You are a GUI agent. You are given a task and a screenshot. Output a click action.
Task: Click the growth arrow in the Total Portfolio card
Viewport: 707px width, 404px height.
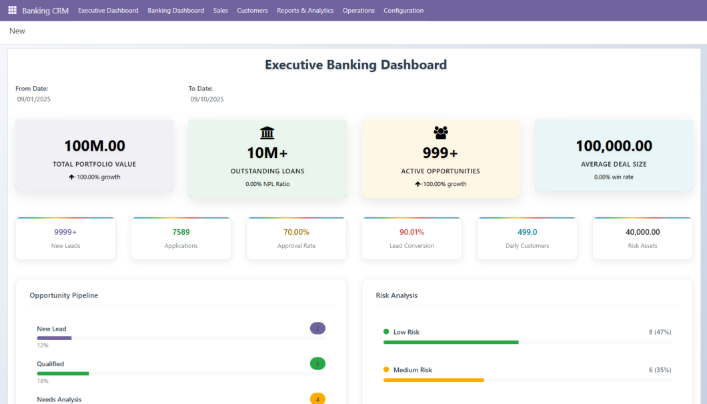pyautogui.click(x=71, y=177)
